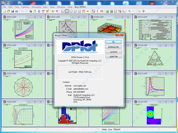Click the phone number 601-629-8607
This screenshot has height=133, width=178.
point(79,92)
